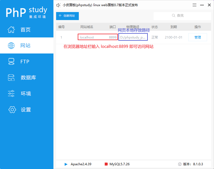Minimize the phpstudy window

pos(202,5)
